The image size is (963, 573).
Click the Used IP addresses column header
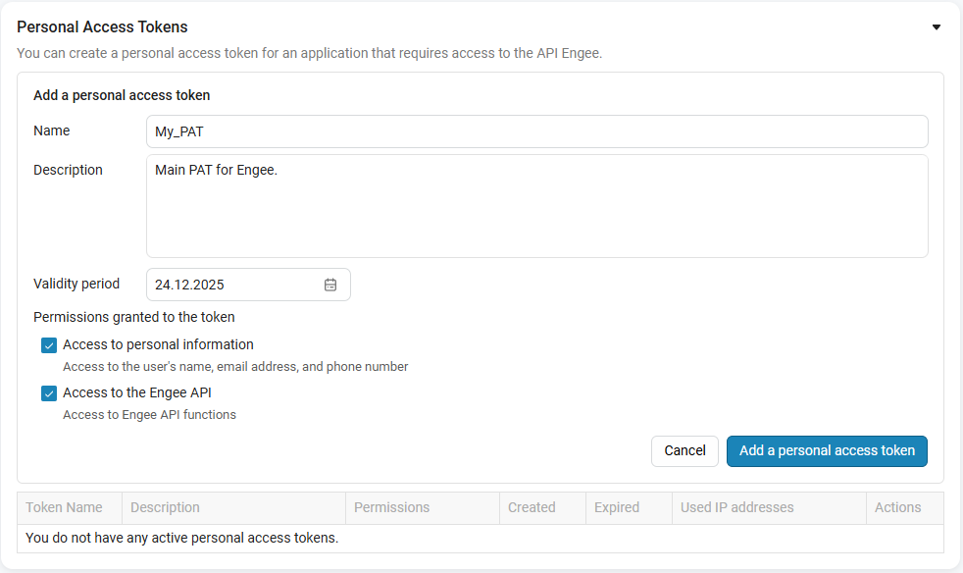[x=737, y=507]
